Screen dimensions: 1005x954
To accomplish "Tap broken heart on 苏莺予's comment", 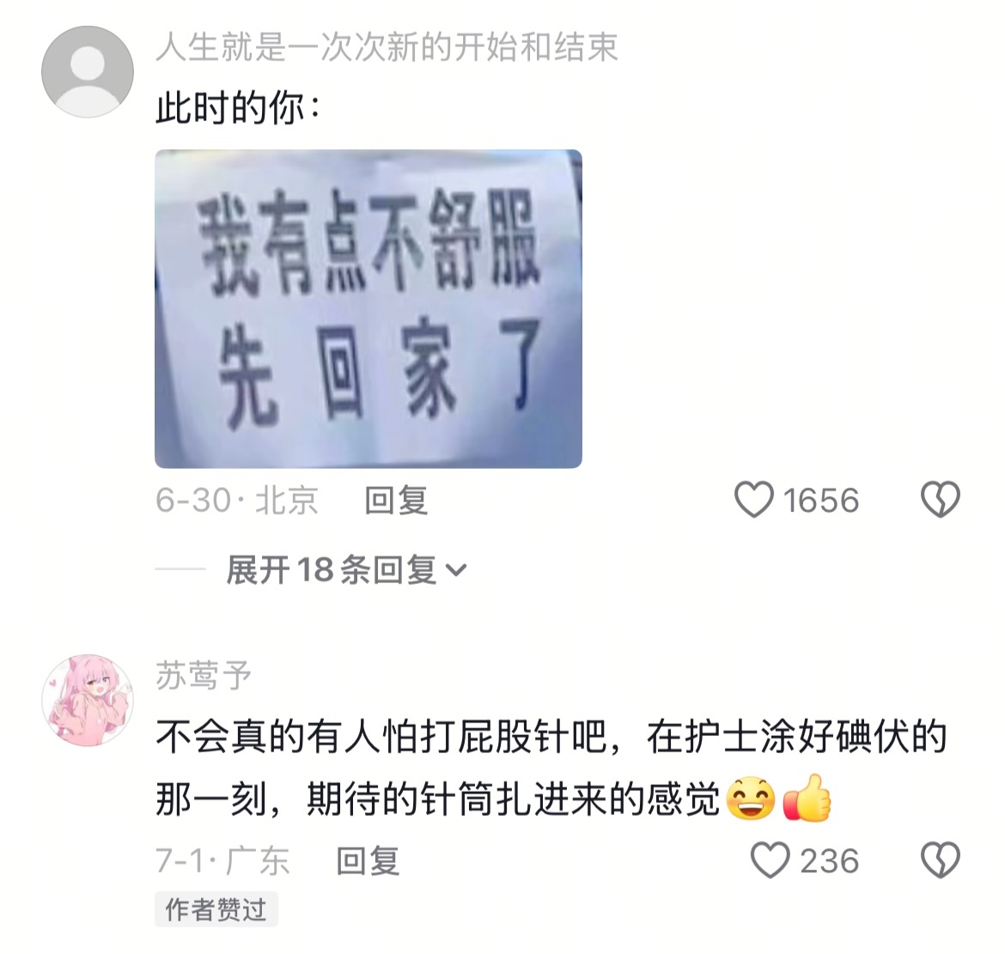I will [941, 860].
